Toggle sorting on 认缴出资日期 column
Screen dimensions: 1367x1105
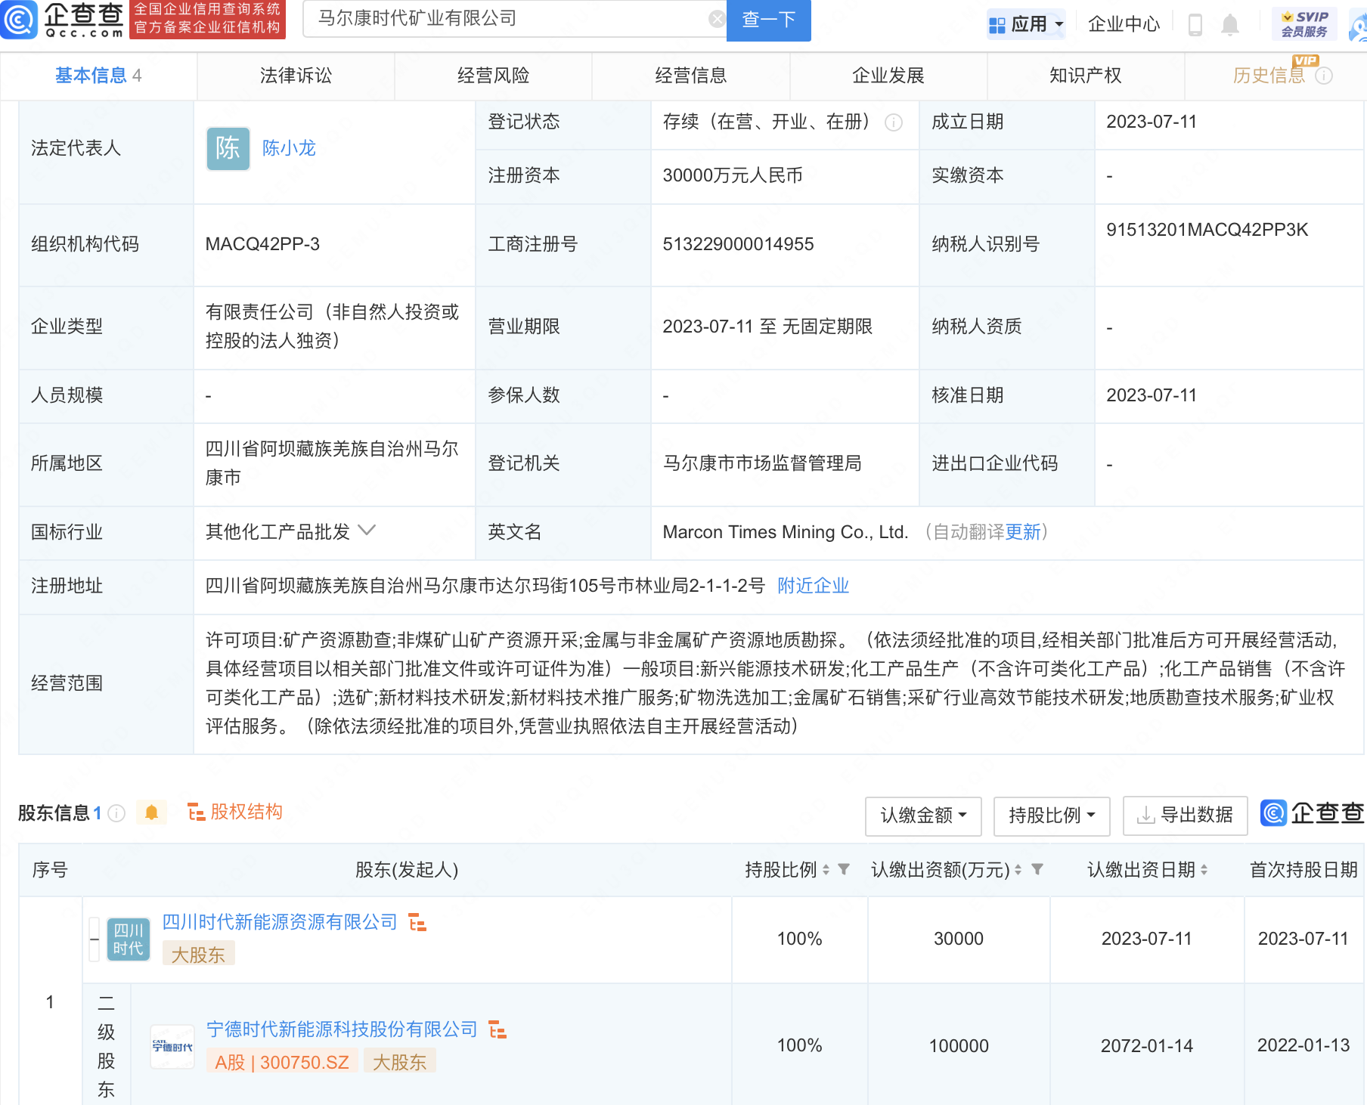[1206, 870]
